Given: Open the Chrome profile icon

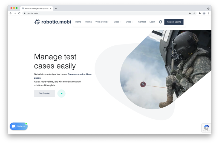Looking at the screenshot, I should point(204,13).
